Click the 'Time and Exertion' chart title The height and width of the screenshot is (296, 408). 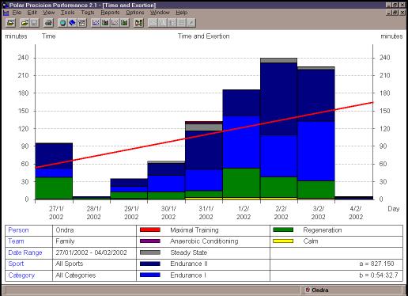point(203,36)
